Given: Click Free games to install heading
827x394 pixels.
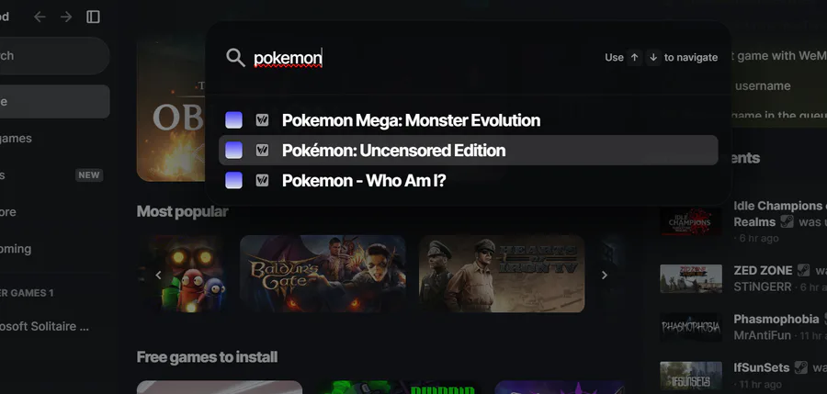Looking at the screenshot, I should pyautogui.click(x=207, y=357).
